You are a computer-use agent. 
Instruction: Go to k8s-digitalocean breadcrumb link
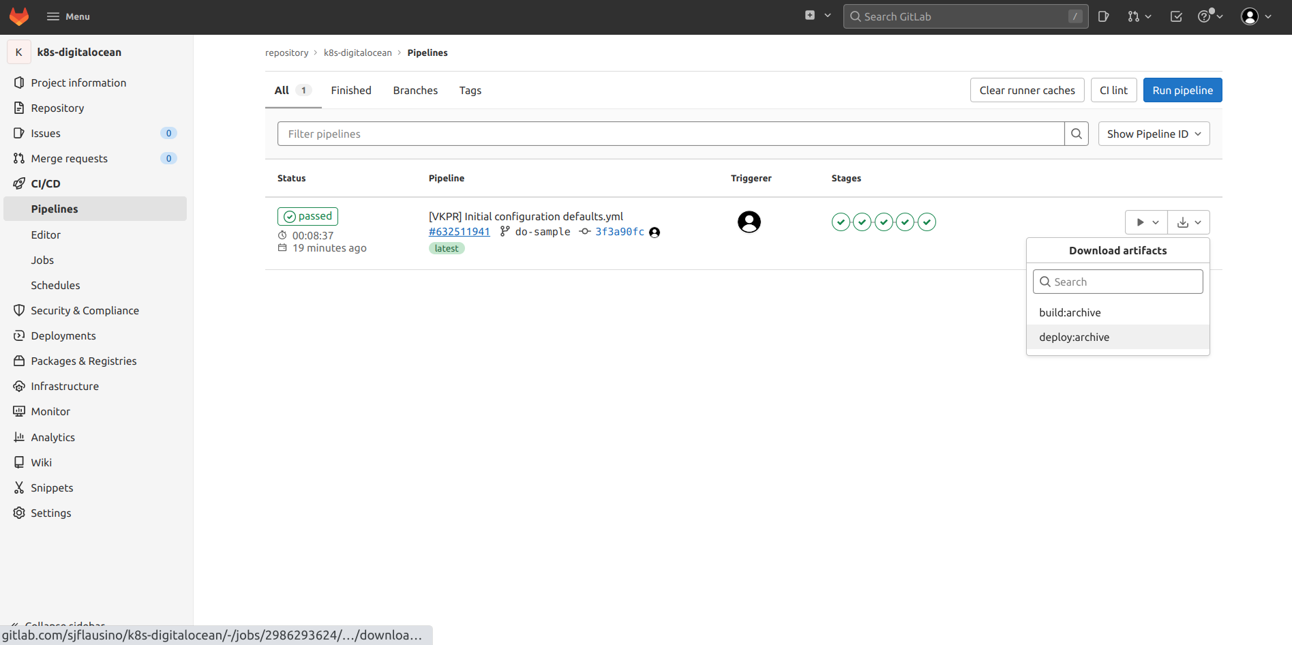[x=358, y=52]
